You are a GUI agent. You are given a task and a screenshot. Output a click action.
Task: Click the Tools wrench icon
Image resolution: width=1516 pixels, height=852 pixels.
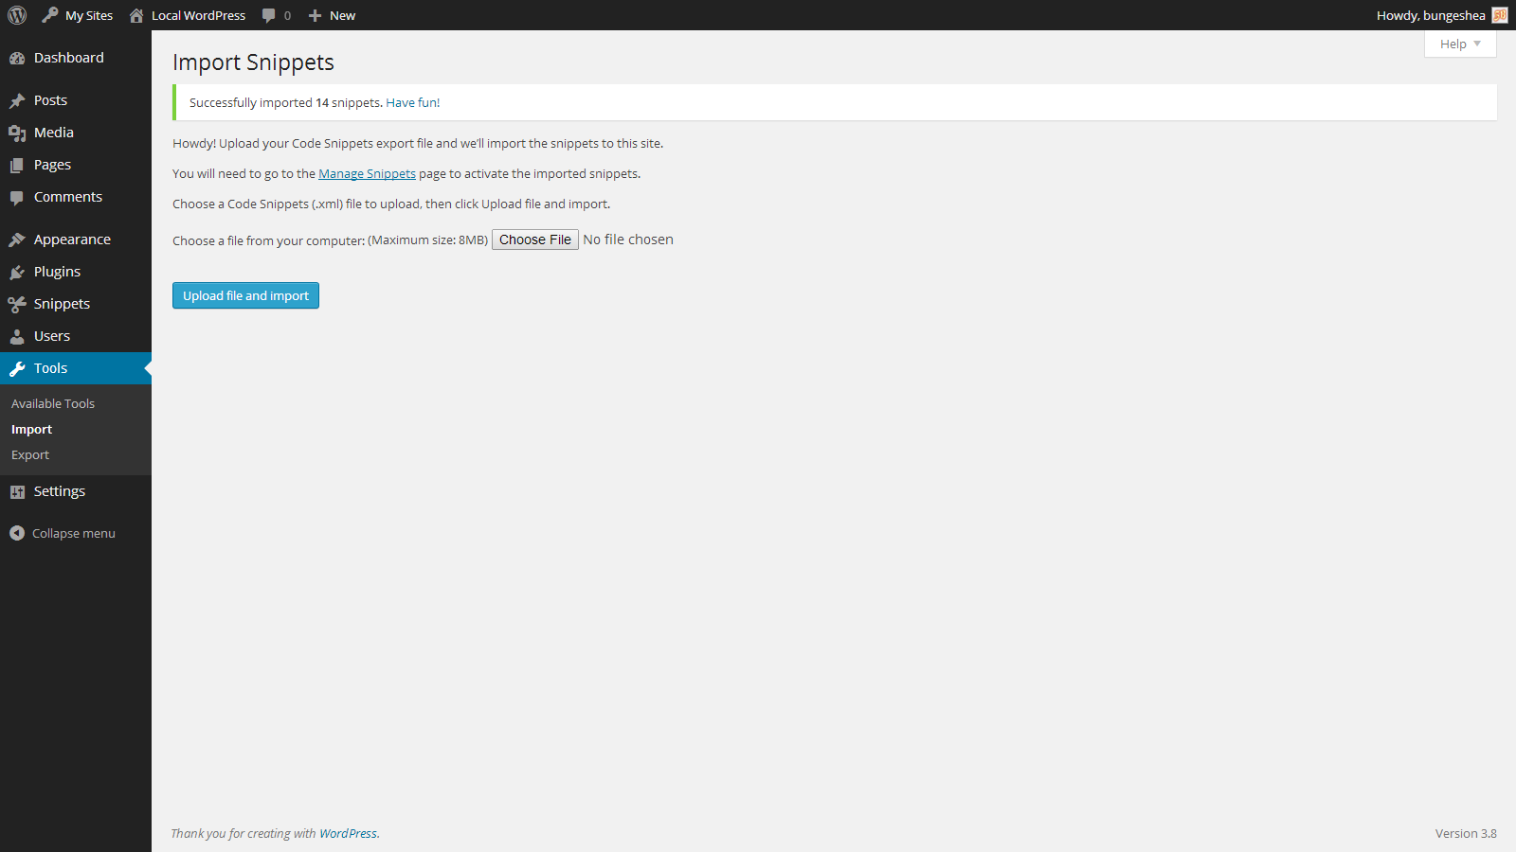[17, 368]
